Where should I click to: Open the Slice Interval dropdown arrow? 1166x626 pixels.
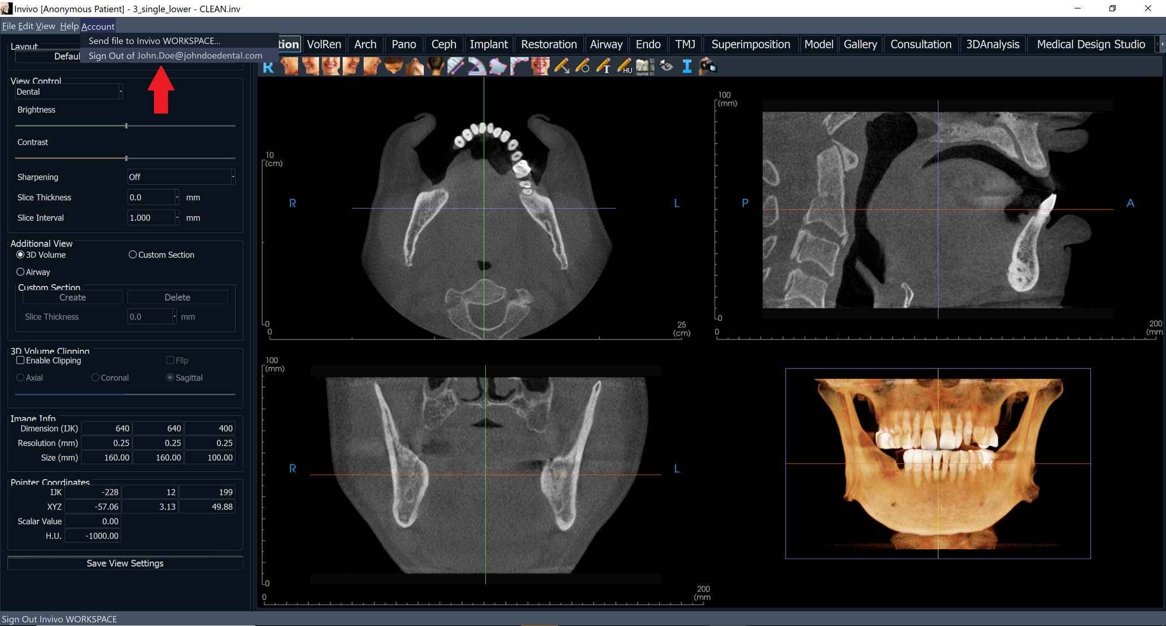point(177,218)
